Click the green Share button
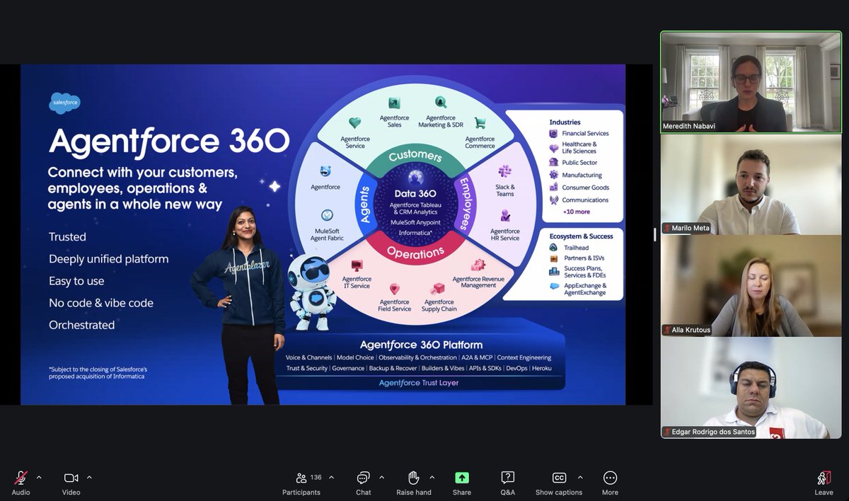 point(462,483)
